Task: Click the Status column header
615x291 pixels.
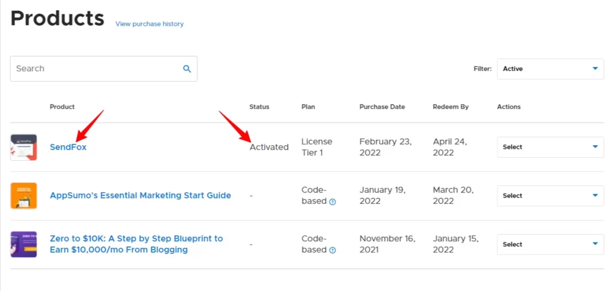Action: [259, 107]
